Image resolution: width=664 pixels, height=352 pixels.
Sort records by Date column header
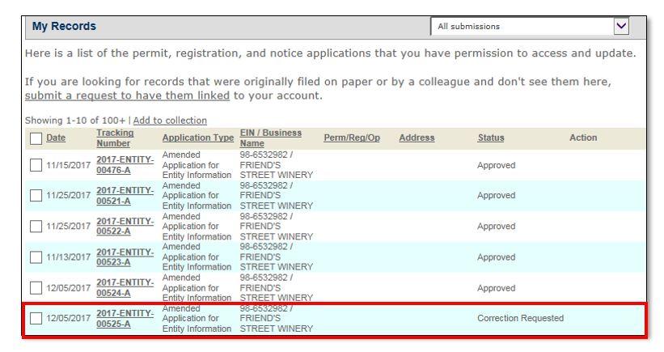click(56, 138)
